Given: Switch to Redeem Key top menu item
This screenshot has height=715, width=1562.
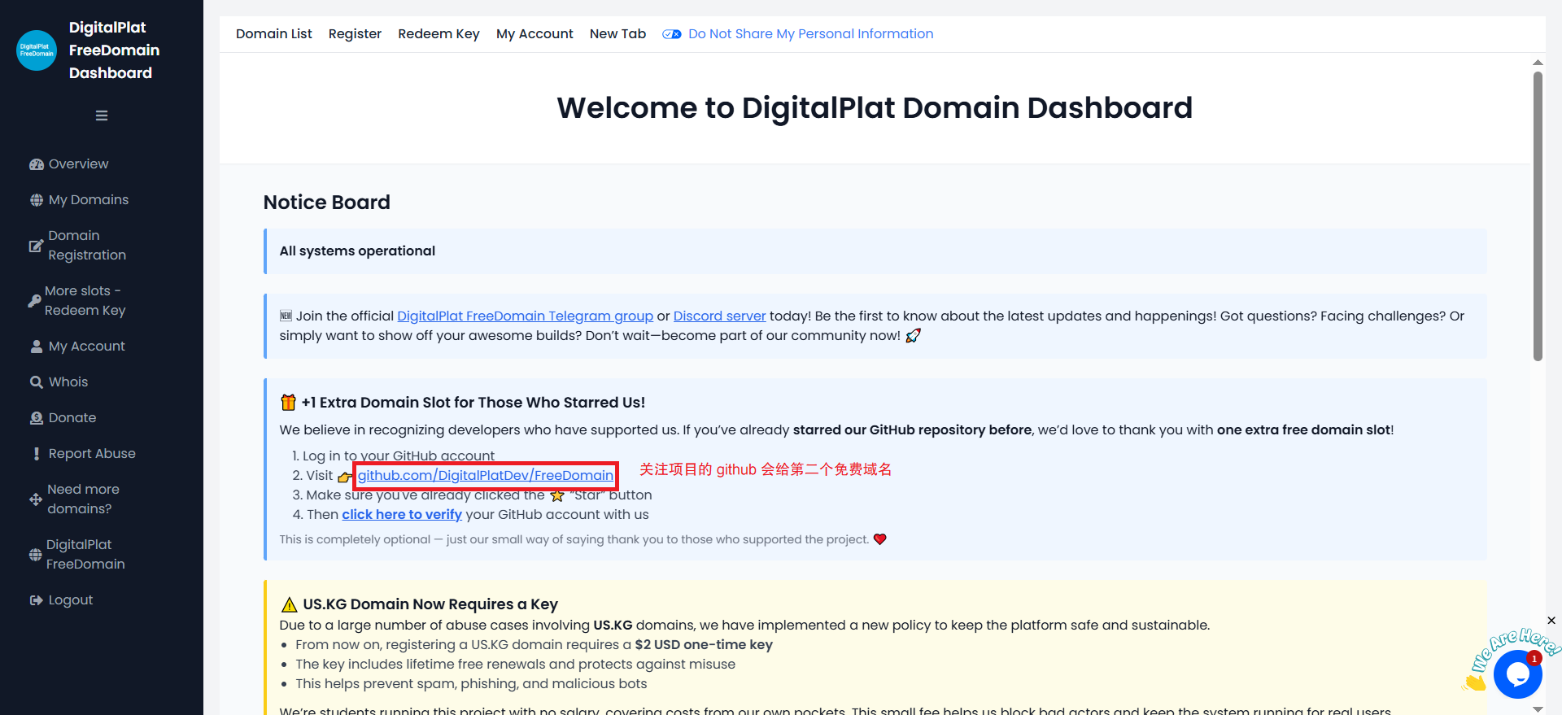Looking at the screenshot, I should (x=438, y=34).
